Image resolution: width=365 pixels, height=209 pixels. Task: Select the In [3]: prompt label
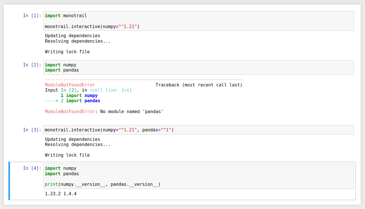click(x=32, y=130)
